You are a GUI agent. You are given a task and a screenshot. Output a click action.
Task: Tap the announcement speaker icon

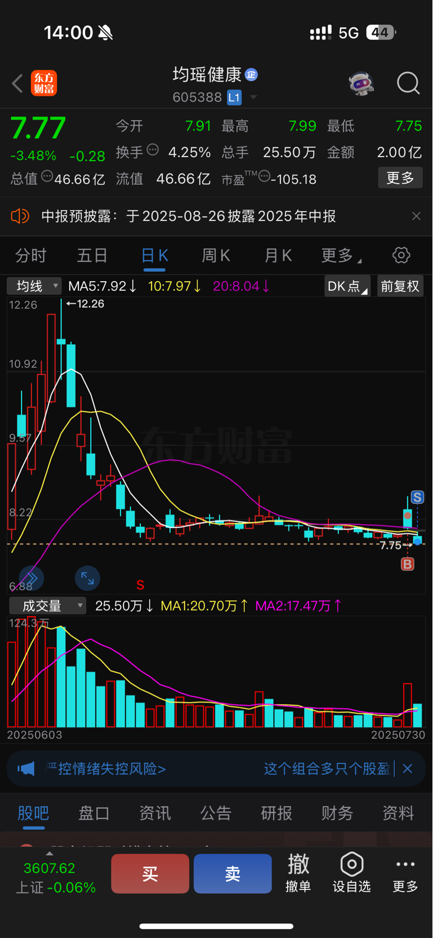click(x=20, y=216)
